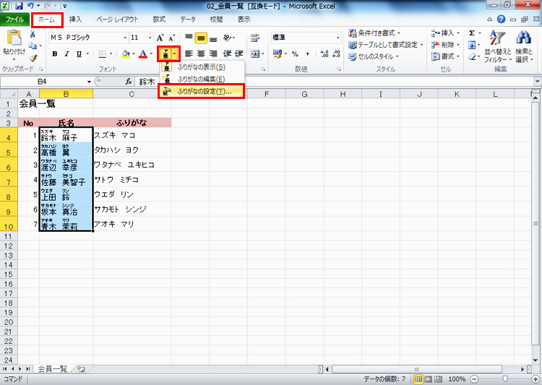542x385 pixels.
Task: Switch to 校閲 ribbon tab
Action: click(216, 20)
